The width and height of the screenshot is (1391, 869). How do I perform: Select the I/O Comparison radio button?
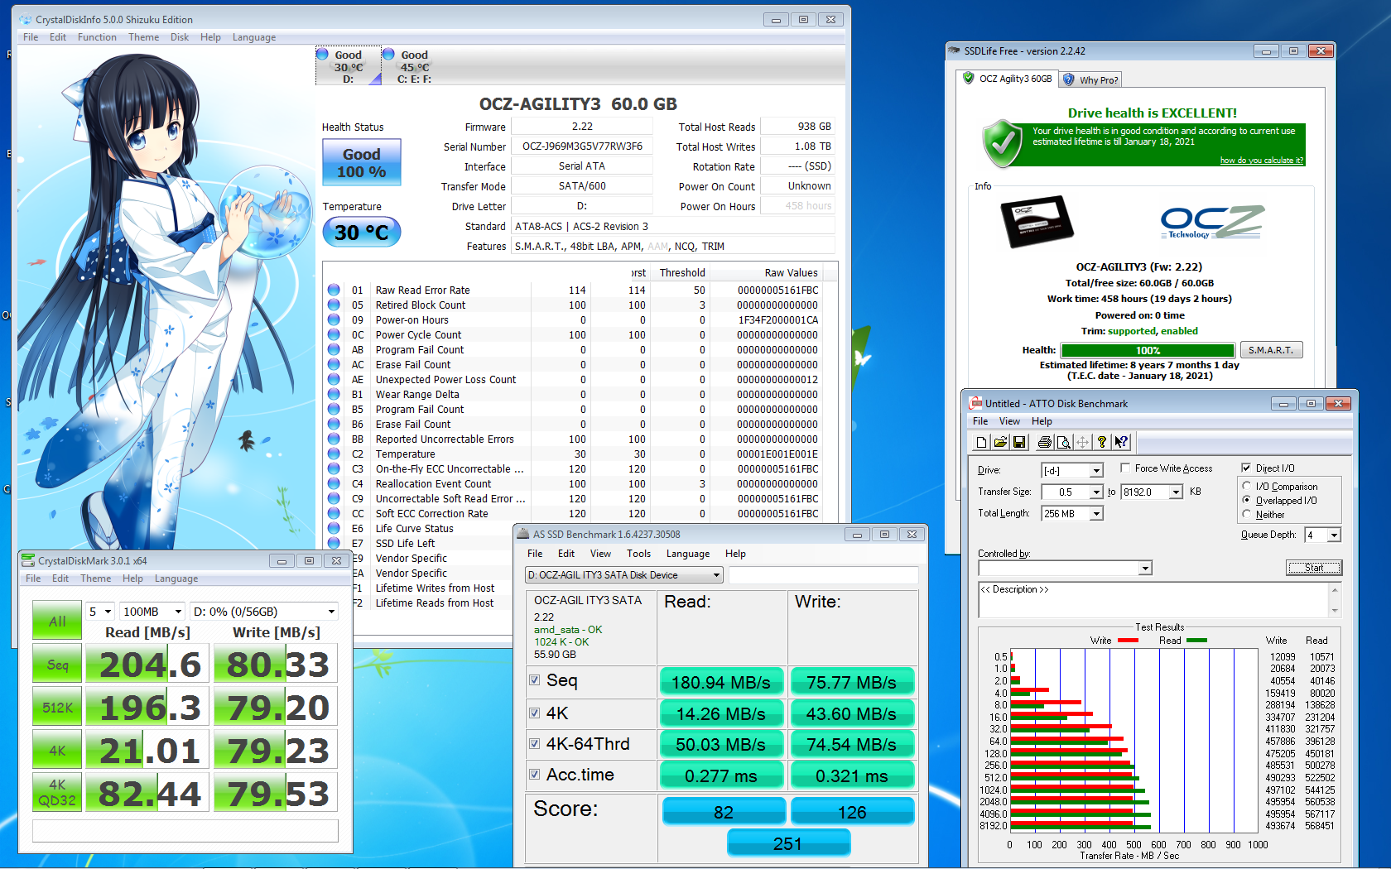(x=1247, y=487)
